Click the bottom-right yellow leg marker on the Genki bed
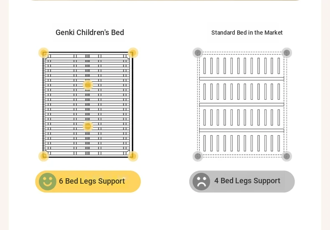The image size is (330, 230). coord(133,156)
